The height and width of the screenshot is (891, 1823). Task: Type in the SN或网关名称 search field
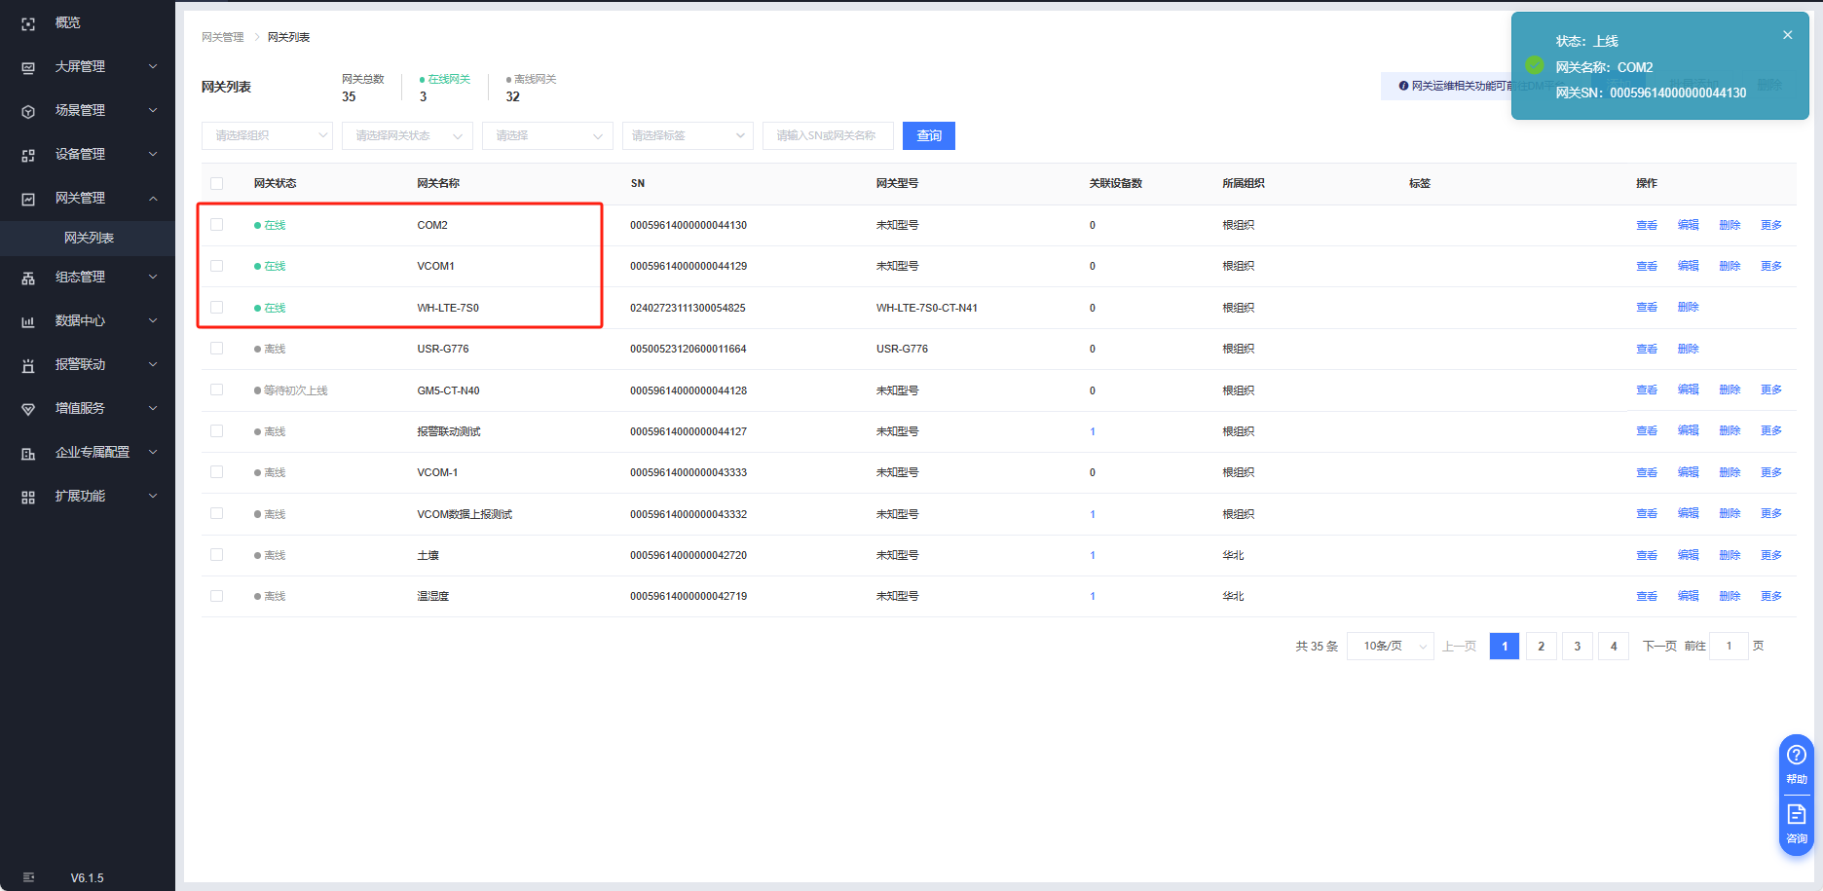pyautogui.click(x=827, y=136)
